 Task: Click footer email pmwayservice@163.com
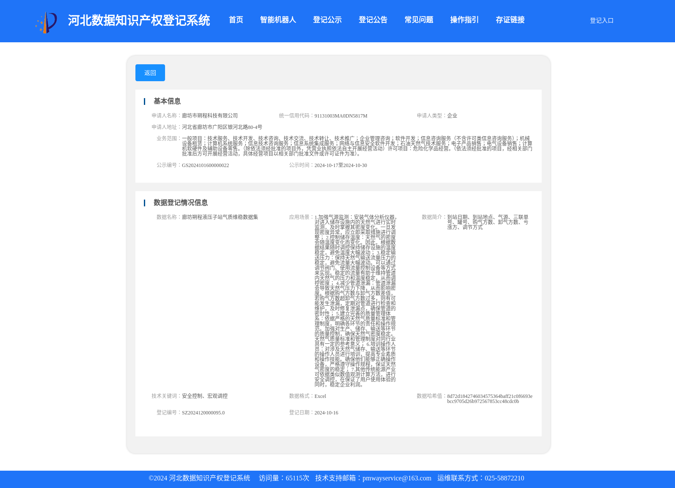pyautogui.click(x=397, y=478)
